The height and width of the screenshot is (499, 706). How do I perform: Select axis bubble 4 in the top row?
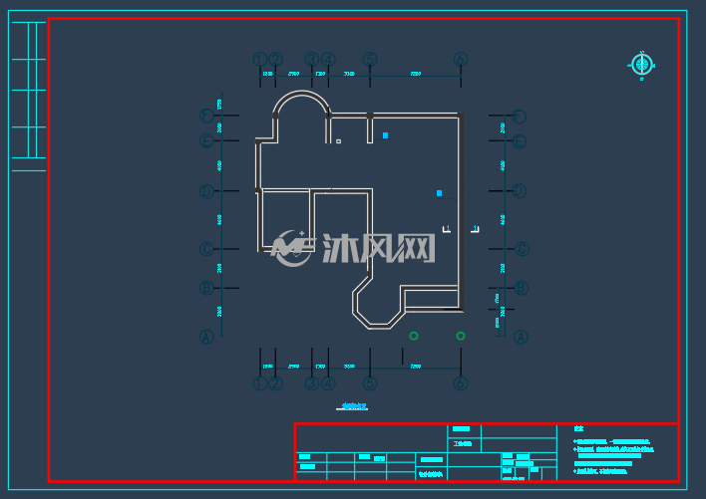(x=328, y=60)
